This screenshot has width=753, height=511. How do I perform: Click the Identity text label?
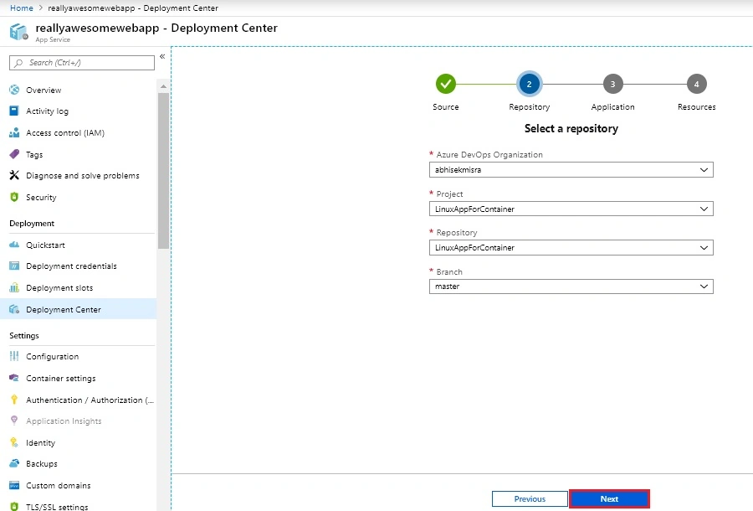[40, 443]
